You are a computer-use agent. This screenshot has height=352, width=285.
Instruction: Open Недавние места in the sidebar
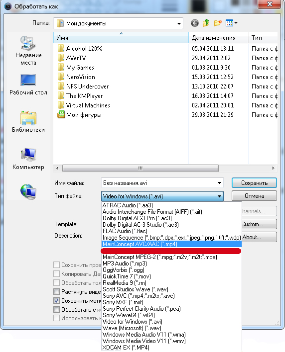(28, 51)
